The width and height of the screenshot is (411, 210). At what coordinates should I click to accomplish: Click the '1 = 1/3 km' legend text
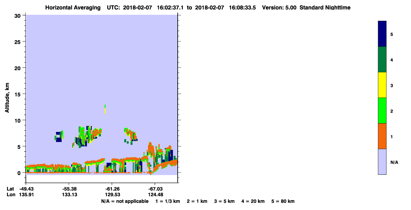point(168,201)
